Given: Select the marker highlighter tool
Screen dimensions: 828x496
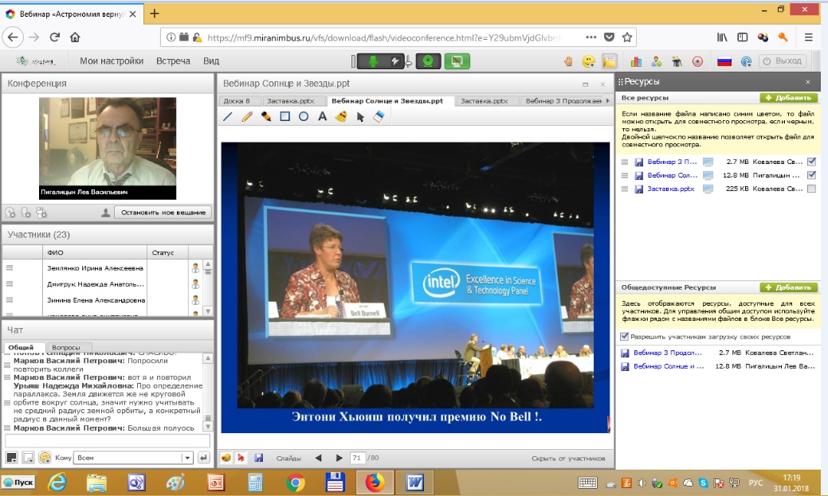Looking at the screenshot, I should [x=265, y=116].
